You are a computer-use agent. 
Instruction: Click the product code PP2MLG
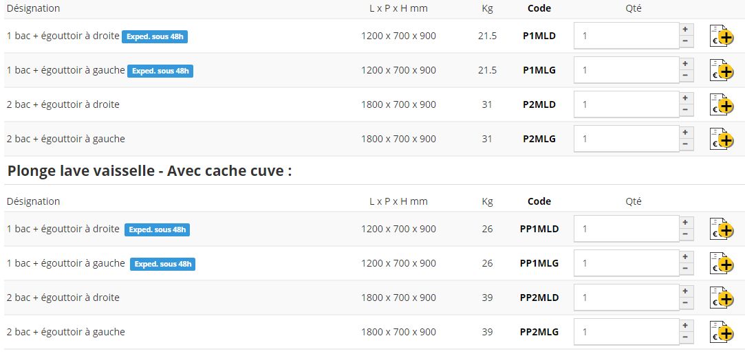click(x=539, y=332)
